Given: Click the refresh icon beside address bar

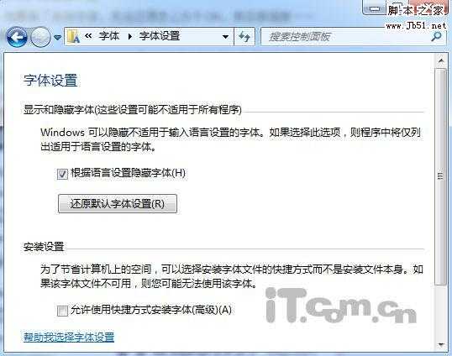Looking at the screenshot, I should click(244, 37).
